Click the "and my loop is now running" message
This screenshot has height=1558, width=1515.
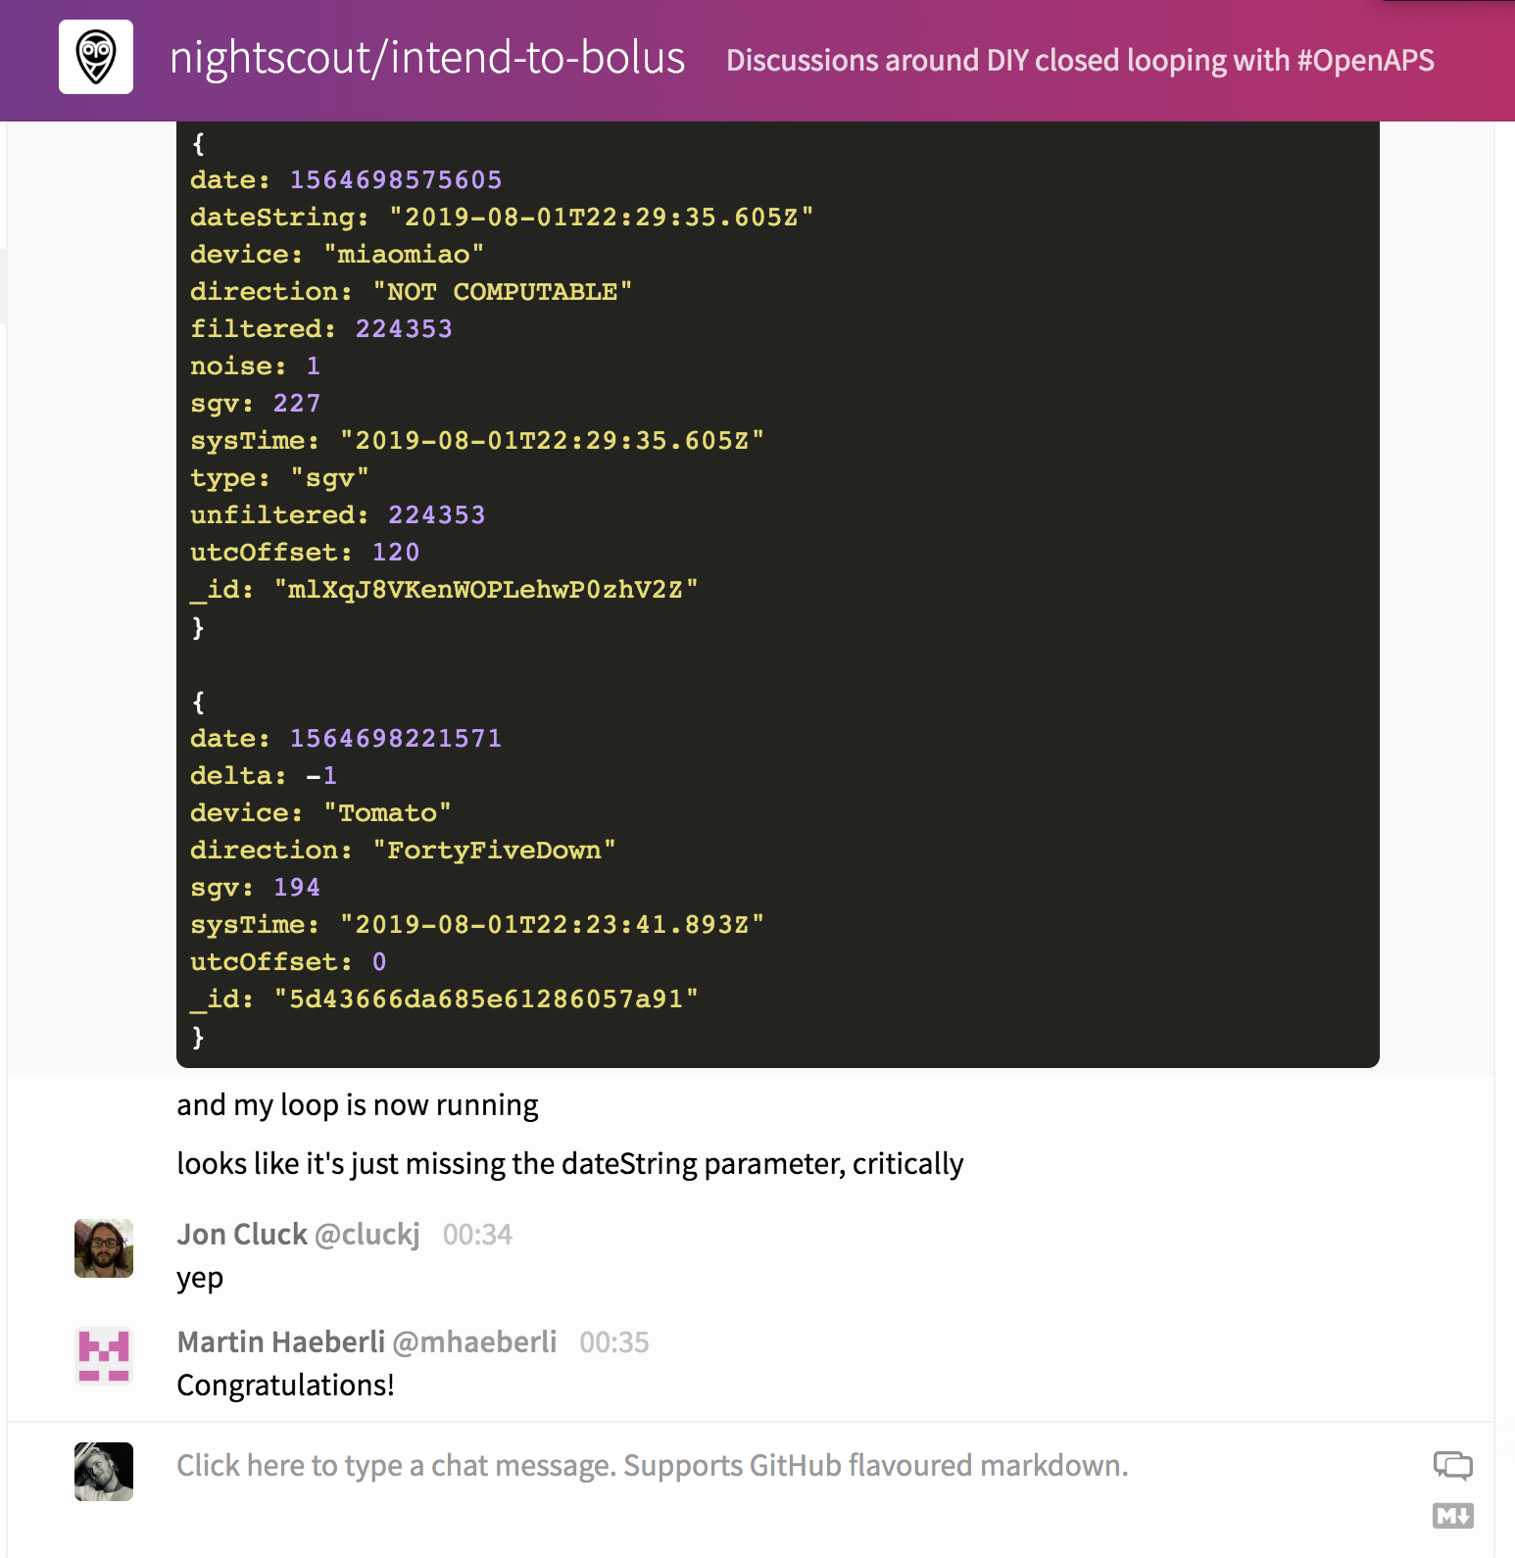point(358,1105)
